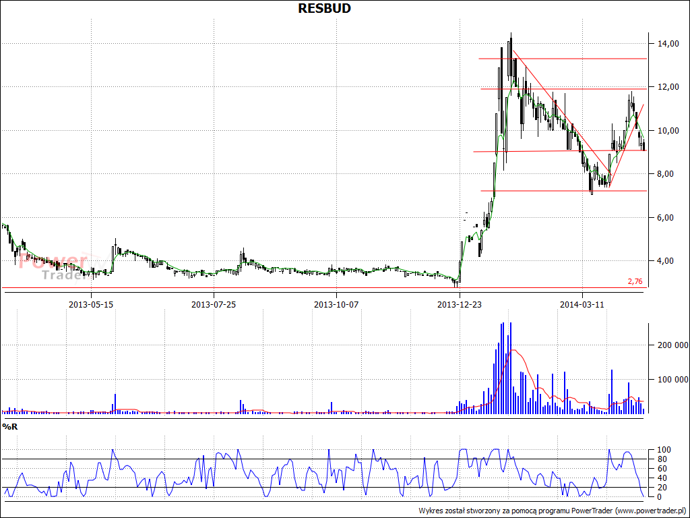Click the RESBUD chart title
690x518 pixels.
[324, 8]
